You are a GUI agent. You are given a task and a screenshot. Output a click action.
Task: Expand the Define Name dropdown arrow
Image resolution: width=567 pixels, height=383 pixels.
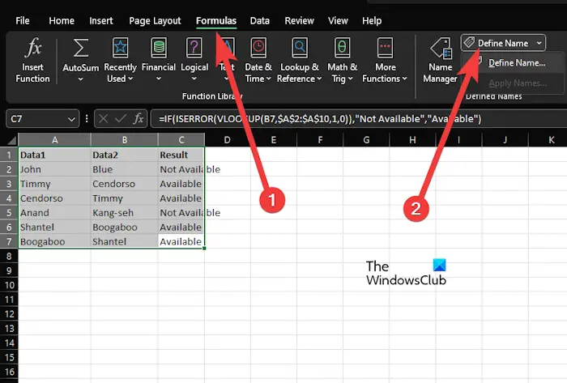pyautogui.click(x=539, y=43)
